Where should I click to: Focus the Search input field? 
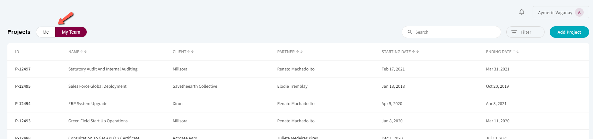coord(451,32)
